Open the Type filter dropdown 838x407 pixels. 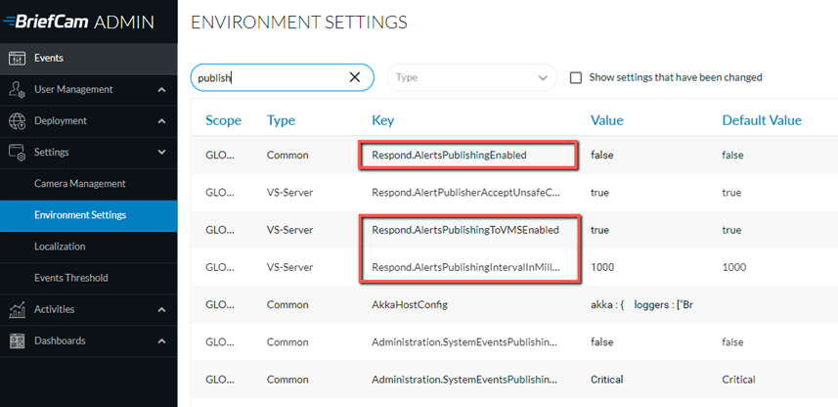(x=472, y=77)
